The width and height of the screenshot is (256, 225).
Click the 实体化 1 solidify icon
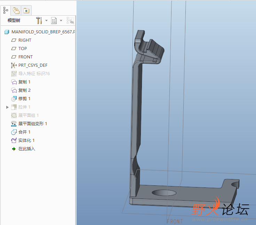click(x=14, y=140)
